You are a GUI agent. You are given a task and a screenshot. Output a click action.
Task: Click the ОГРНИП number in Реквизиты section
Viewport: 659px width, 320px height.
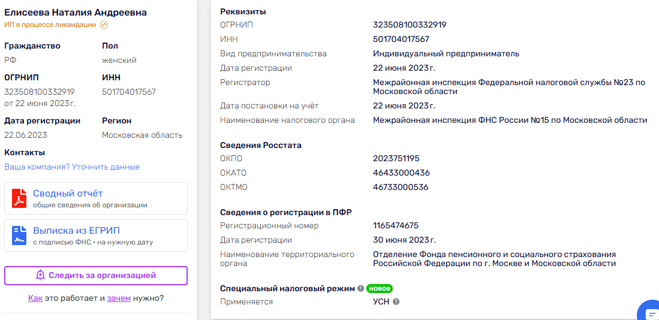tap(410, 25)
